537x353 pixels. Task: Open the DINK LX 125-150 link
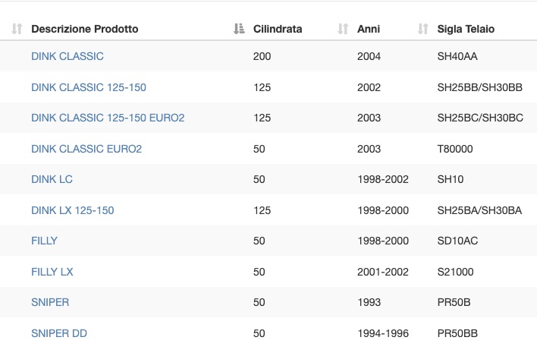pyautogui.click(x=73, y=210)
